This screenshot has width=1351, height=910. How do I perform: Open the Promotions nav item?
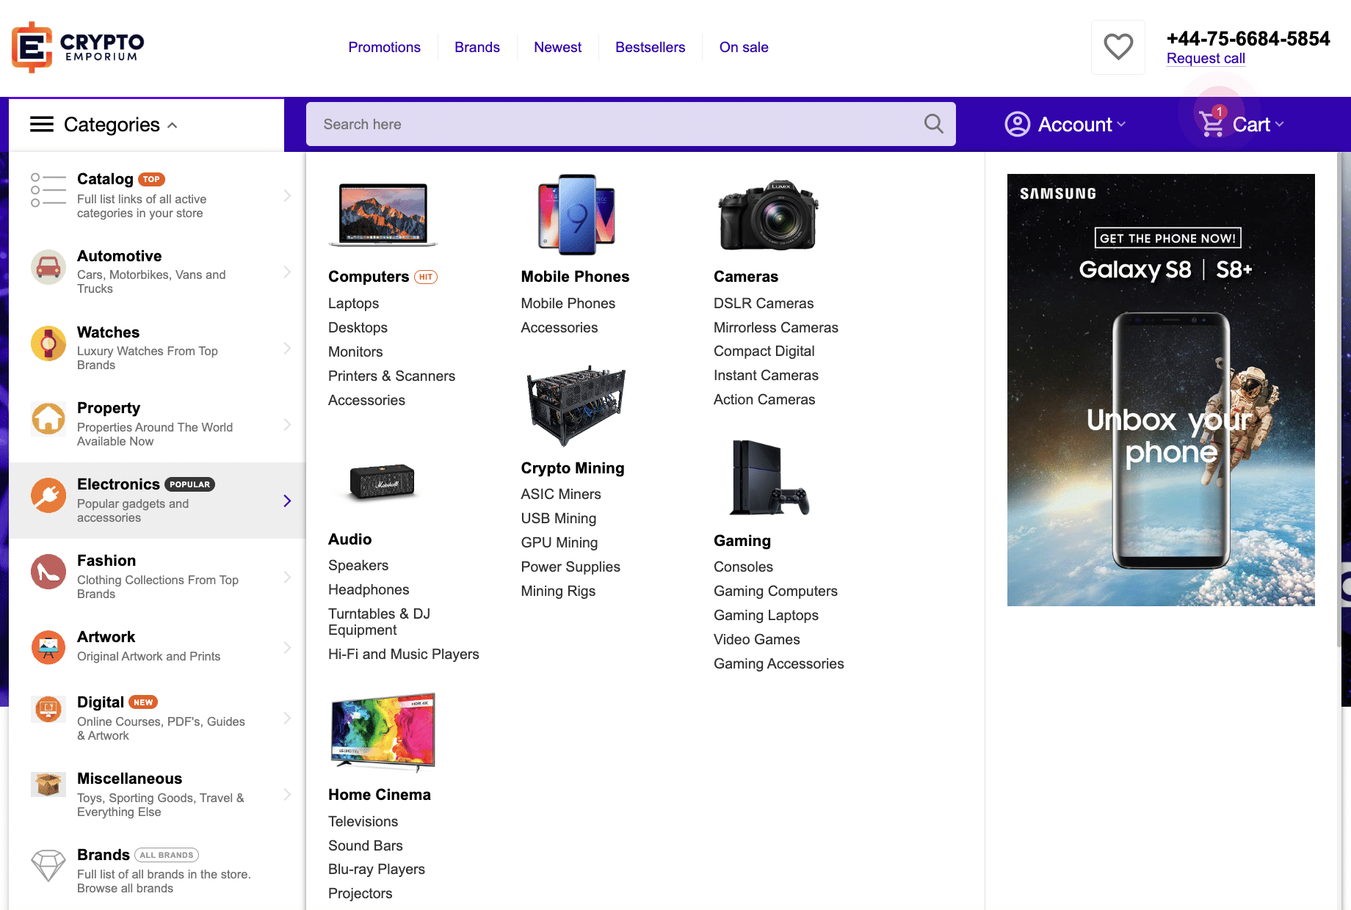pos(384,47)
